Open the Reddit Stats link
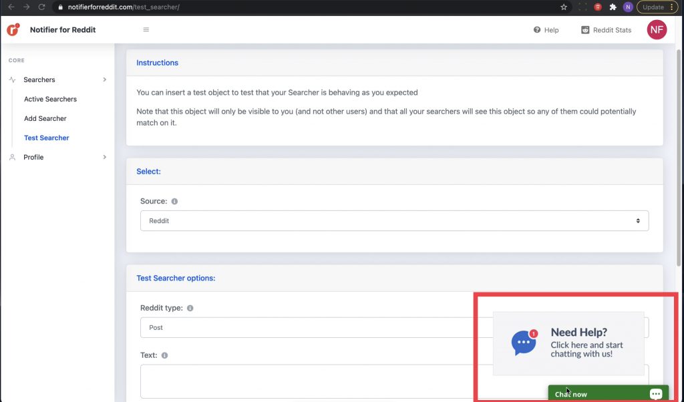Viewport: 684px width, 402px height. point(612,30)
